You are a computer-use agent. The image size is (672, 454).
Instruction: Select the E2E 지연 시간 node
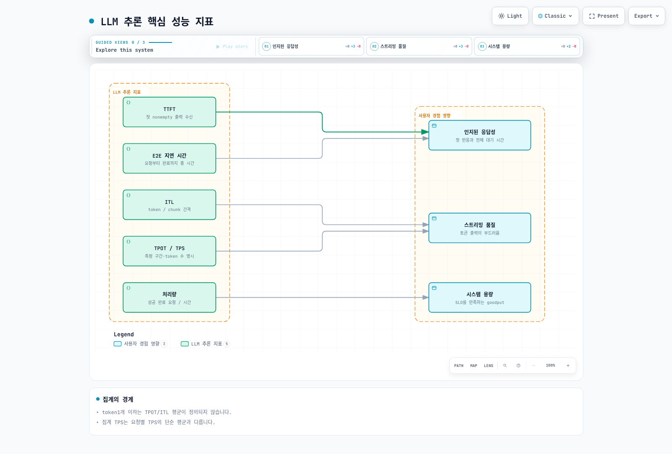pyautogui.click(x=169, y=158)
